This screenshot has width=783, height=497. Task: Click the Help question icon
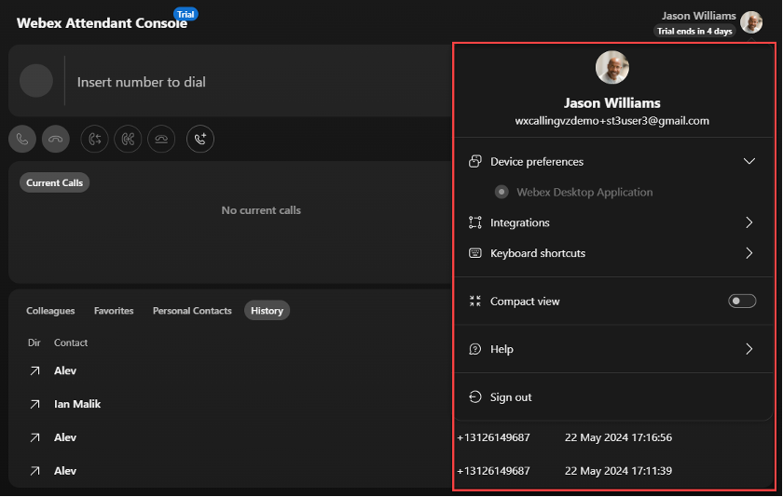click(474, 349)
